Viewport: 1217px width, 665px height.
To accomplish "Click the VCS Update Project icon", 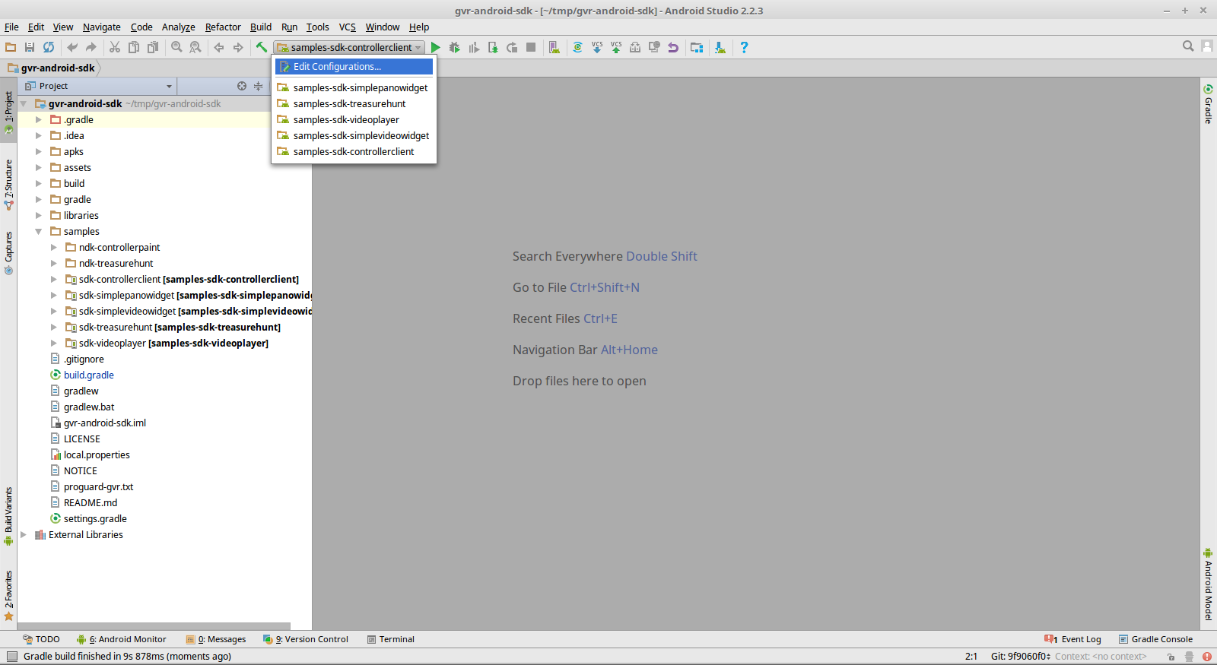I will pos(597,47).
